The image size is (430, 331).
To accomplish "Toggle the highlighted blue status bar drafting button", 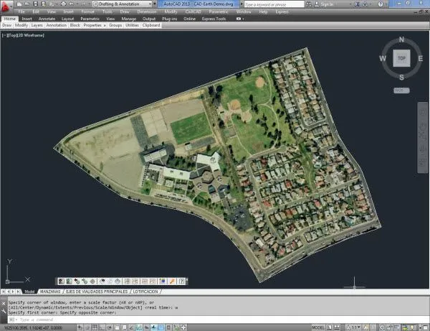I will (161, 327).
